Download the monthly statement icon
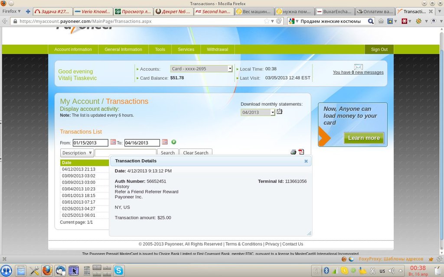The image size is (444, 277). (x=280, y=112)
